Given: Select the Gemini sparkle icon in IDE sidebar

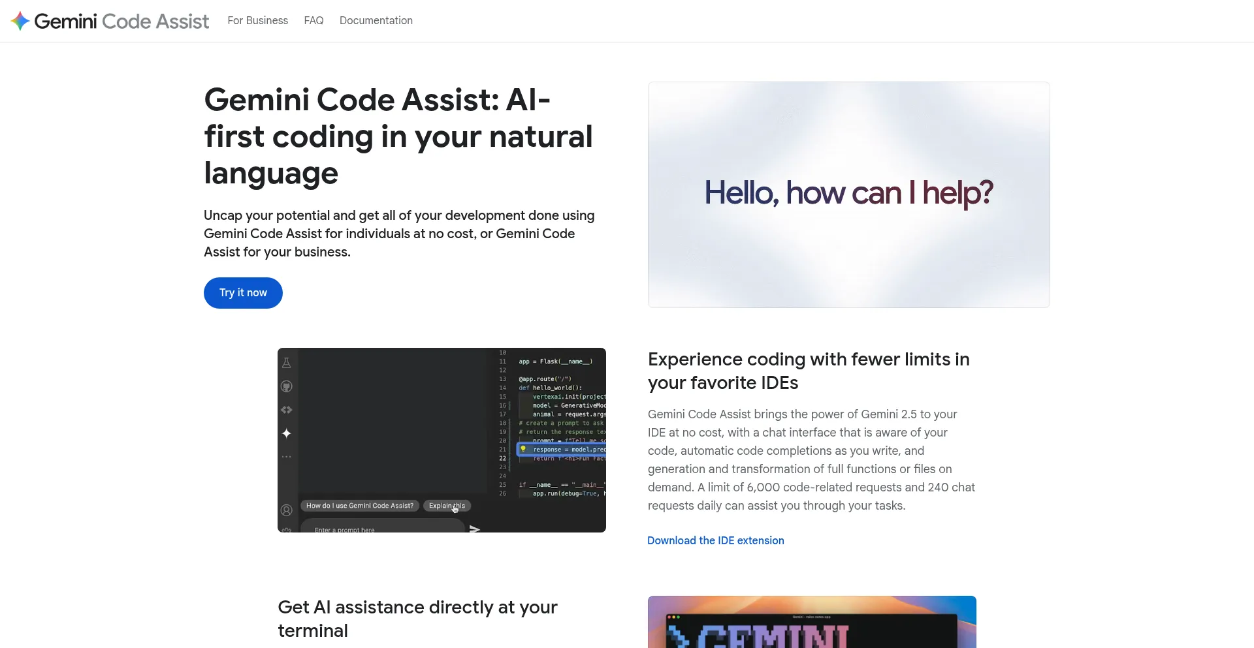Looking at the screenshot, I should click(x=286, y=433).
